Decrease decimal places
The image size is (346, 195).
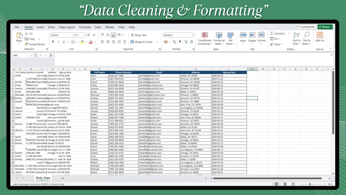191,42
